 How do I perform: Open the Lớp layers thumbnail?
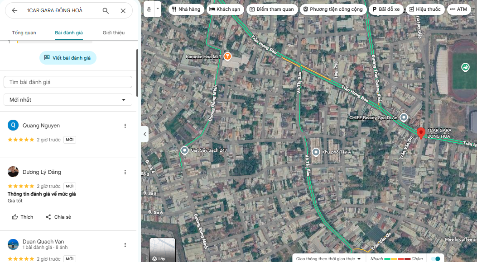point(162,250)
